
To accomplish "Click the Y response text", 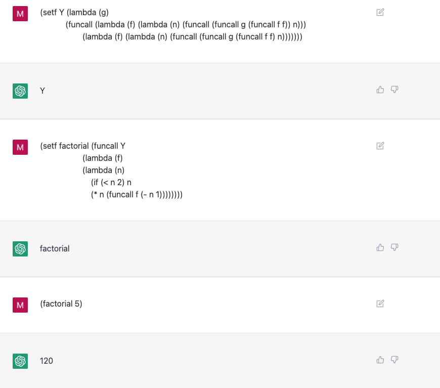I will 42,91.
